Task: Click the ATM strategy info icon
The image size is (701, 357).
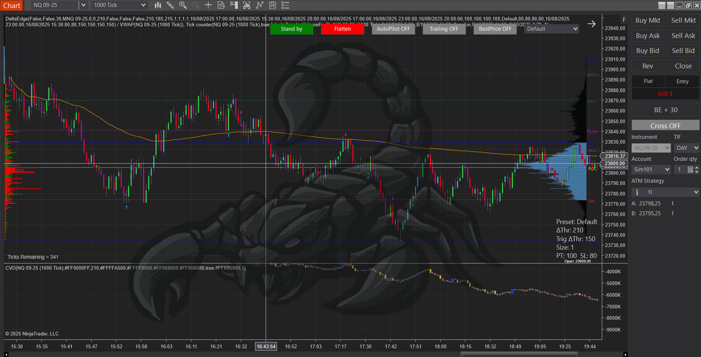Action: (x=637, y=192)
